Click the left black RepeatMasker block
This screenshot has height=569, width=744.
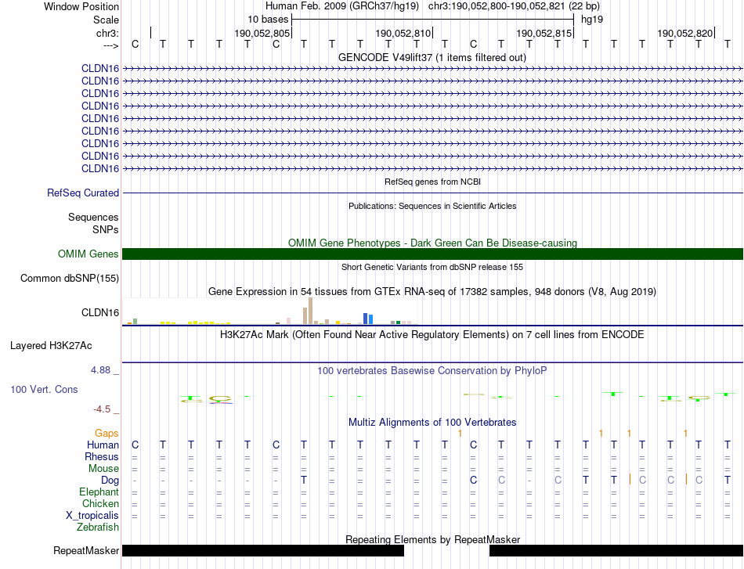point(263,550)
